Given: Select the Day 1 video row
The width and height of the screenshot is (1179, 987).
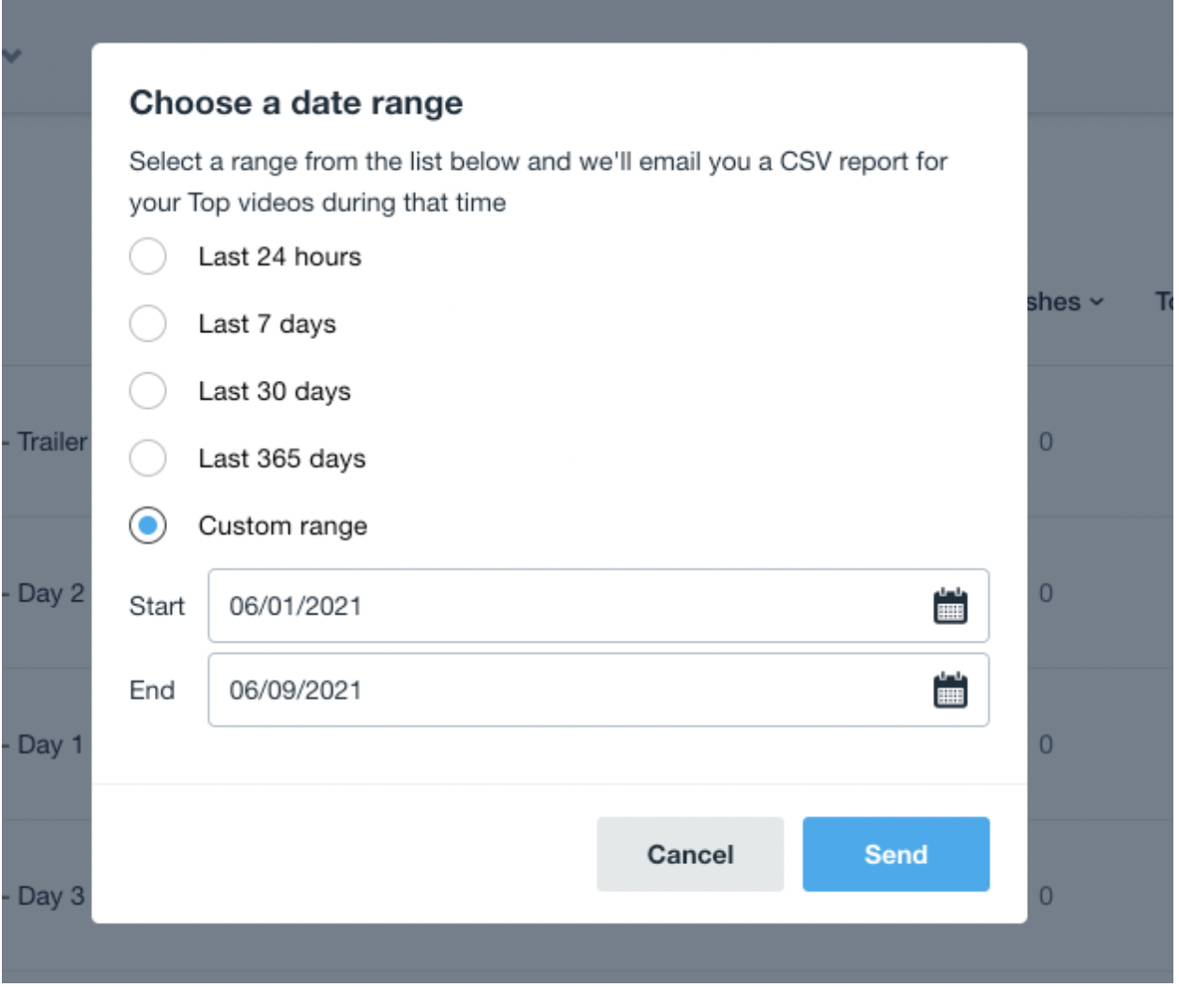Looking at the screenshot, I should 50,745.
